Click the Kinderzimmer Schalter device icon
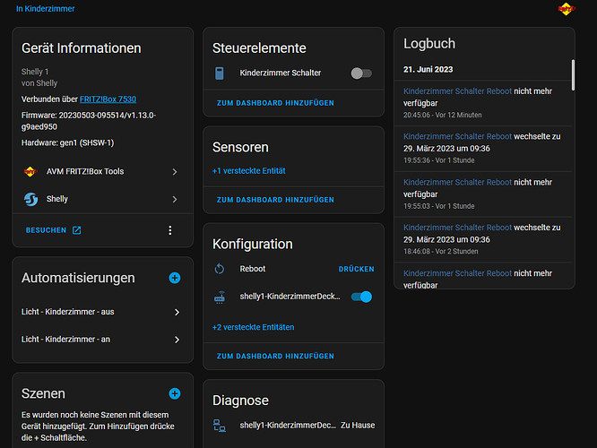597x448 pixels. 220,73
